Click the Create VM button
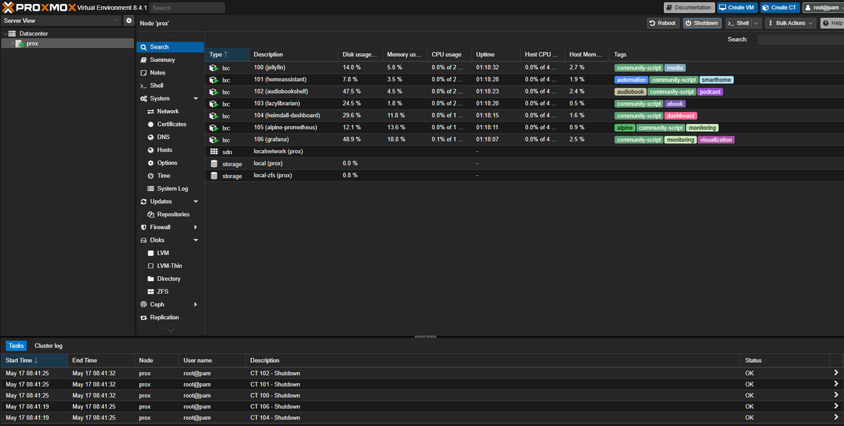 [x=737, y=8]
